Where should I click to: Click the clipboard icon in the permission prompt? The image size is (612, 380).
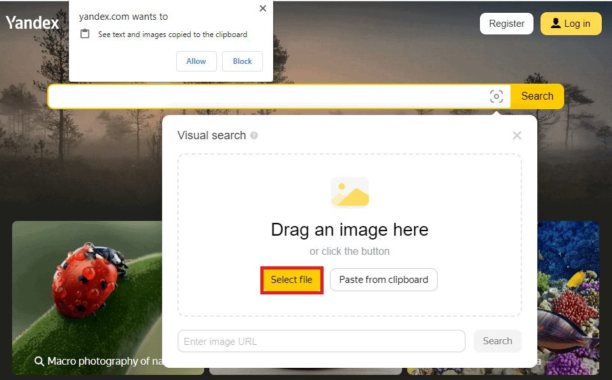point(86,34)
